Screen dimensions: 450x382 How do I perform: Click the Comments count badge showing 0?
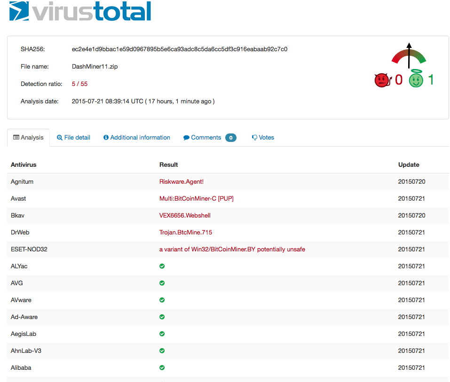point(231,138)
